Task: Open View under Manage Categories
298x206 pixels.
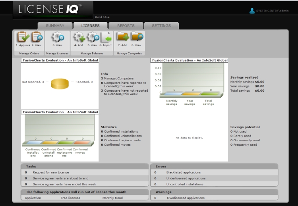Action: (x=137, y=37)
